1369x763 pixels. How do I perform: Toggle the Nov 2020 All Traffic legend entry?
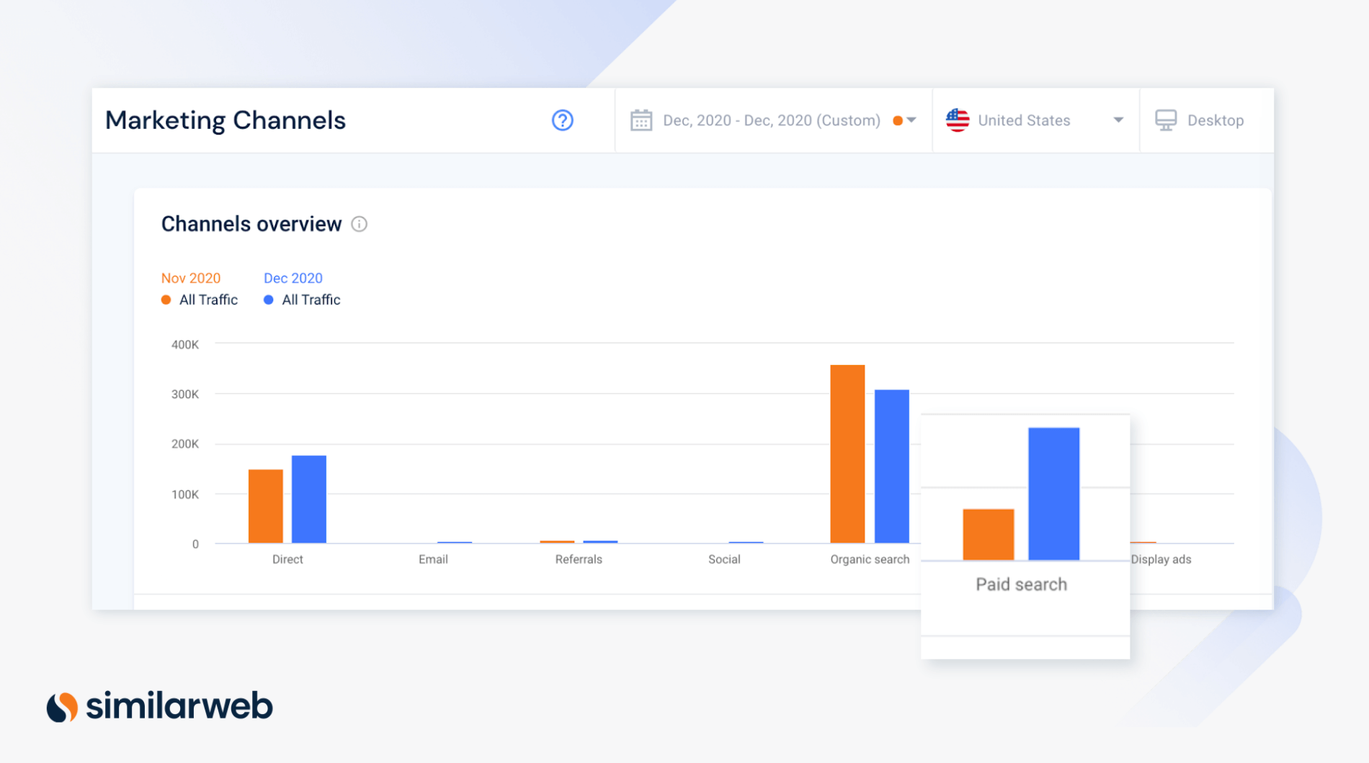208,299
